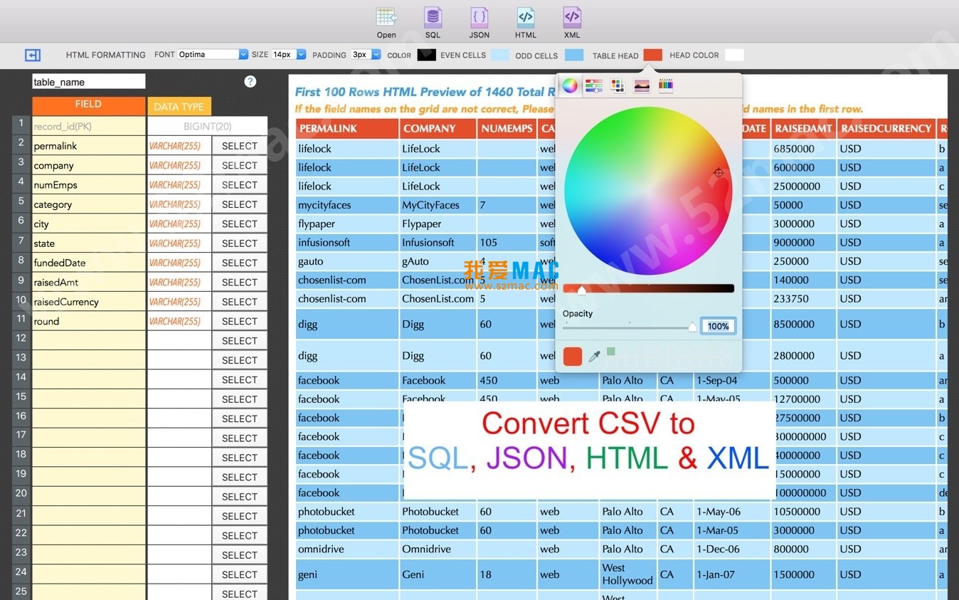Image resolution: width=959 pixels, height=600 pixels.
Task: Open the SQL export tool
Action: tap(433, 20)
